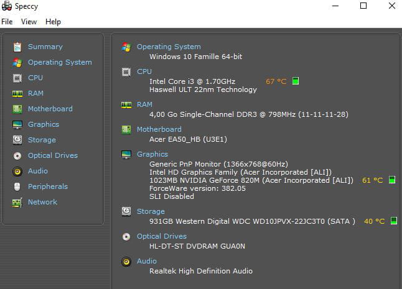Image resolution: width=402 pixels, height=289 pixels.
Task: Click the Motherboard icon in sidebar
Action: pyautogui.click(x=17, y=109)
